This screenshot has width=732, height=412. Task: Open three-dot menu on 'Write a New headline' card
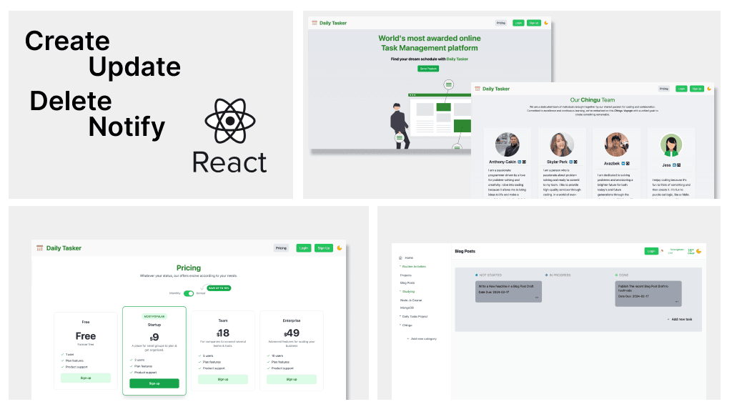[x=536, y=298]
